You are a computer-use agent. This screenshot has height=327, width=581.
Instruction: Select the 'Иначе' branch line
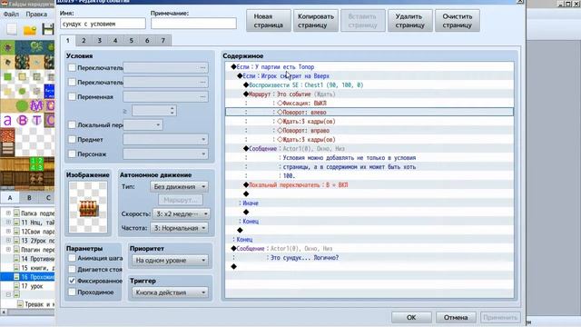(x=369, y=203)
